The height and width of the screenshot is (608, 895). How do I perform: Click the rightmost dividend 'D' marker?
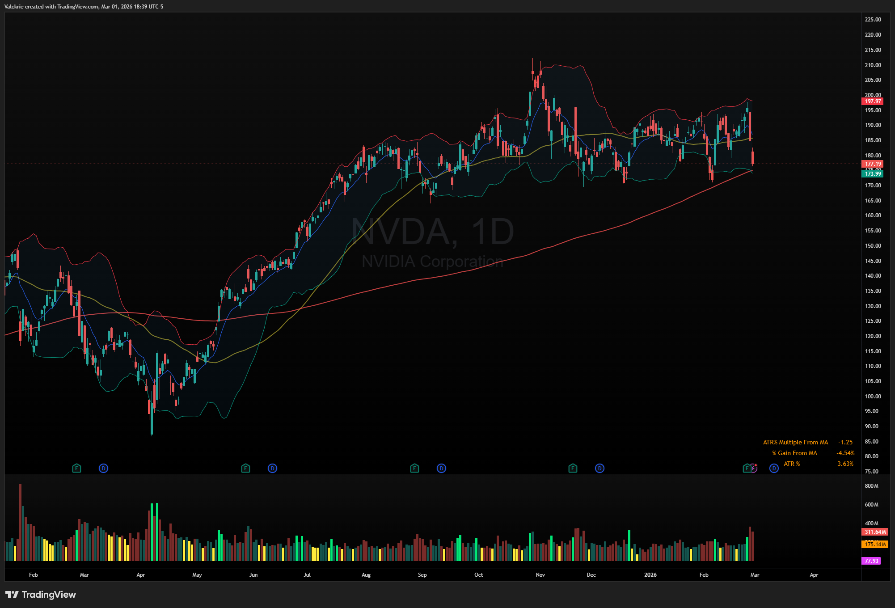point(774,468)
